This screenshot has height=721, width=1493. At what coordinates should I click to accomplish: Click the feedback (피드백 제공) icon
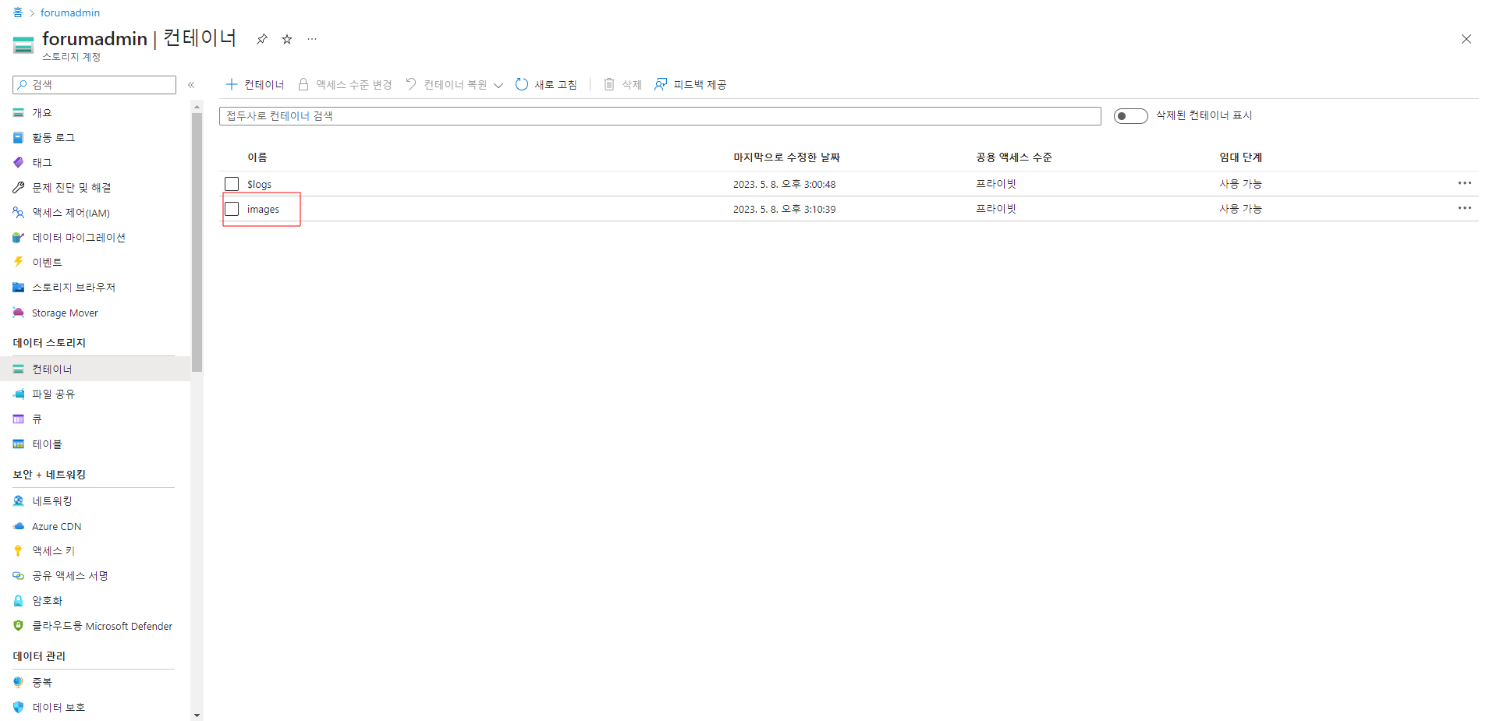[x=661, y=84]
